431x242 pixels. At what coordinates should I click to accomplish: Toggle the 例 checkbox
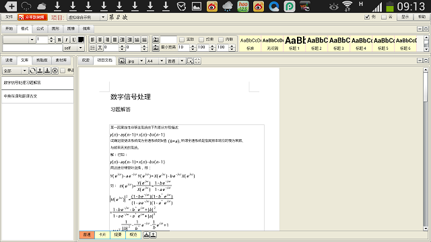click(x=367, y=17)
